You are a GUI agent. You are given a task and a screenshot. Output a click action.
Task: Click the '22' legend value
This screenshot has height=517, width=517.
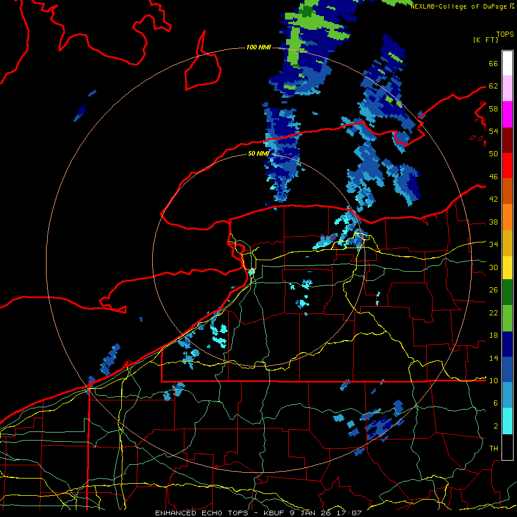(493, 313)
